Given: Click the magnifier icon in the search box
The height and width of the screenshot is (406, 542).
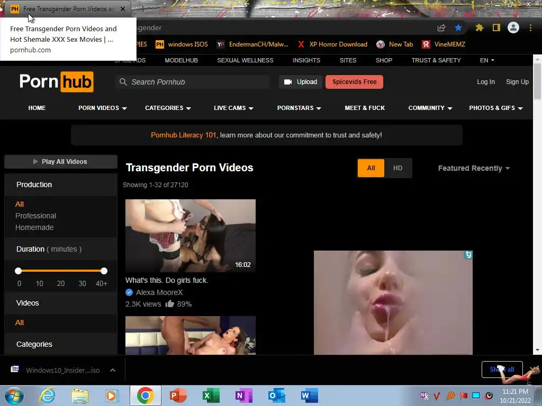Looking at the screenshot, I should click(x=123, y=82).
